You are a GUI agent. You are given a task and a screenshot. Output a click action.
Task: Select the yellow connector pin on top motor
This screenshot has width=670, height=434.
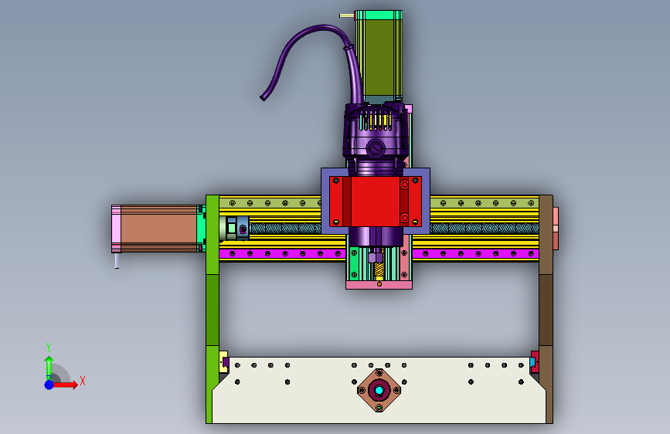[x=347, y=15]
